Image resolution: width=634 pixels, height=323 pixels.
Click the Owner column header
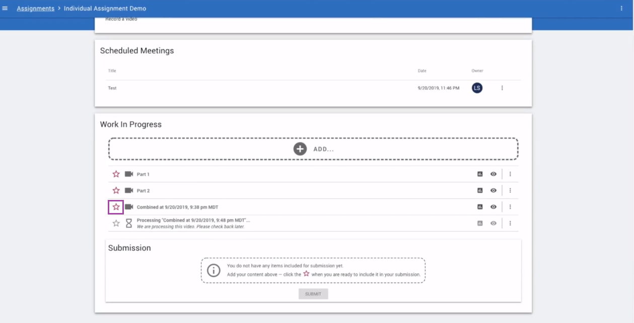point(477,71)
